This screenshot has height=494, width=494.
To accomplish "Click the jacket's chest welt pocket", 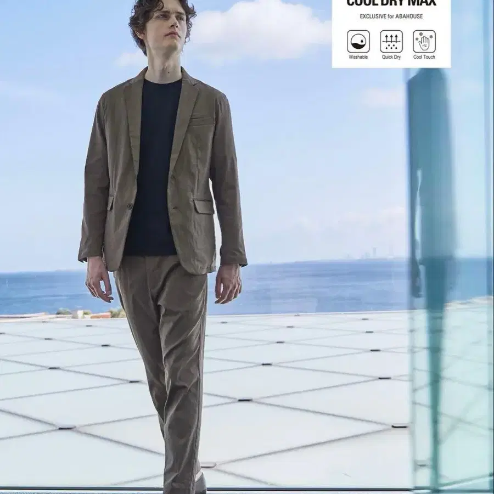I will coord(202,120).
